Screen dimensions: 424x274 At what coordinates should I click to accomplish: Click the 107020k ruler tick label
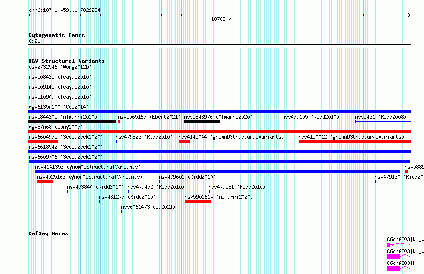pyautogui.click(x=221, y=19)
